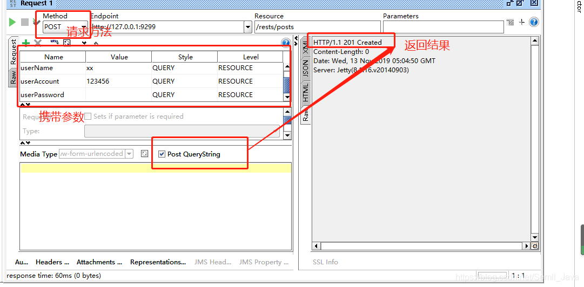
Task: Check Sets if parameter is required
Action: (88, 117)
